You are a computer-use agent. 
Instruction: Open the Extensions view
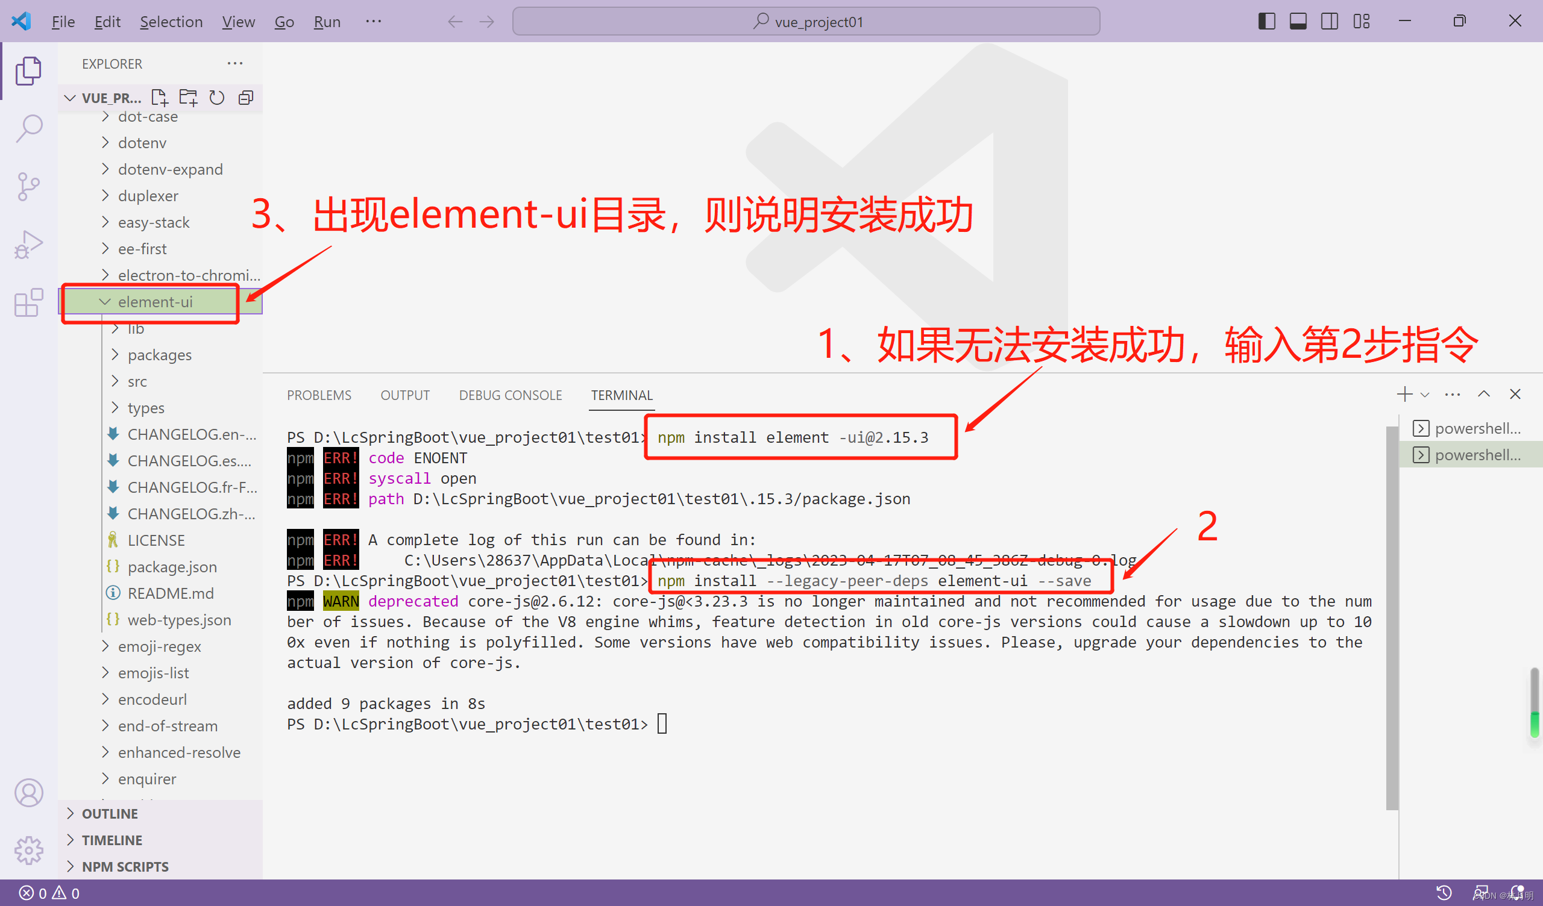click(x=29, y=302)
